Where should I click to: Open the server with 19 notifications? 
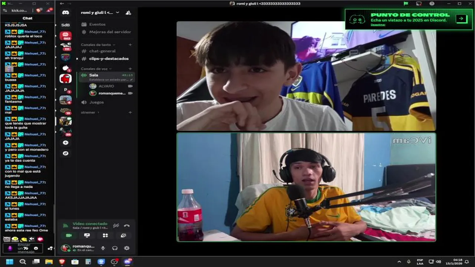coord(66,111)
